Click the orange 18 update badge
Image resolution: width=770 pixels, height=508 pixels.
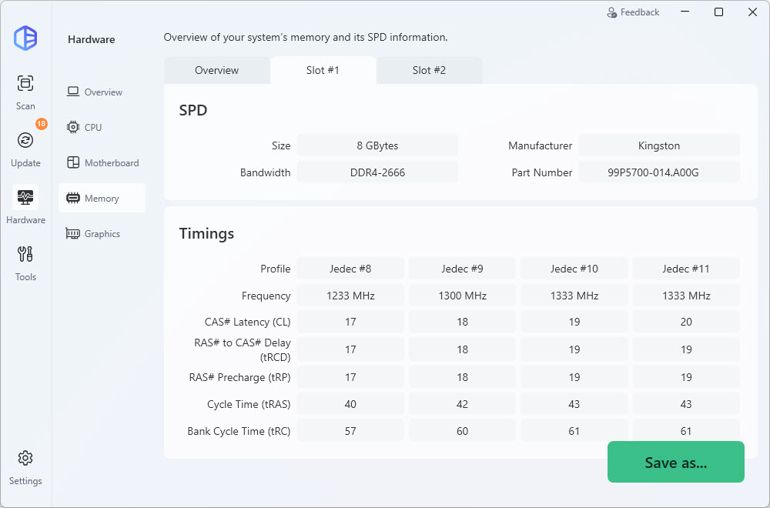41,124
